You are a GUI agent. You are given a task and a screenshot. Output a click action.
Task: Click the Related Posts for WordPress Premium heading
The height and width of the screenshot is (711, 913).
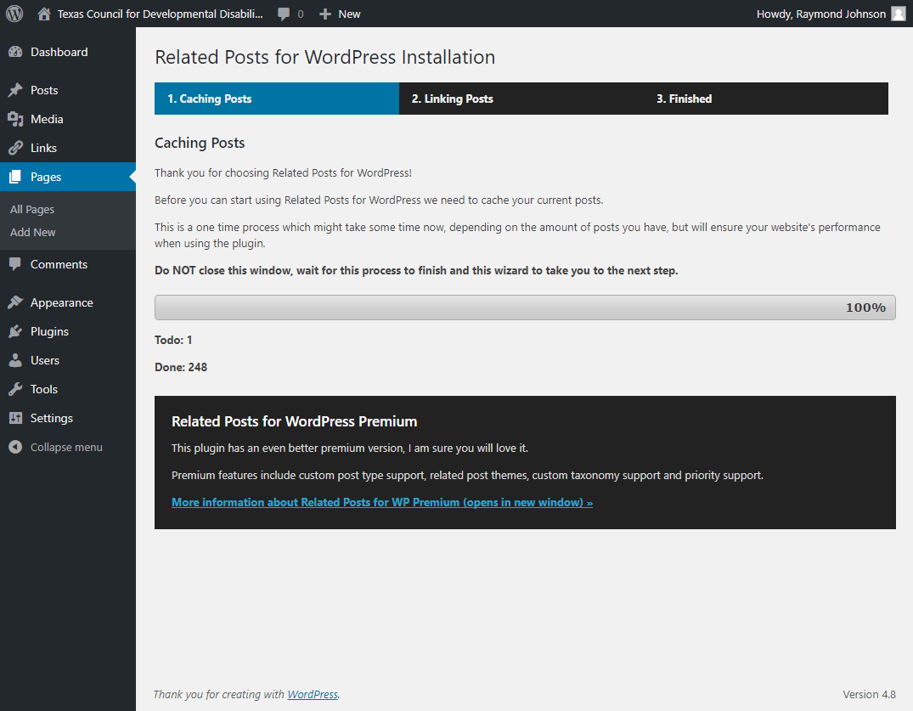(x=294, y=421)
